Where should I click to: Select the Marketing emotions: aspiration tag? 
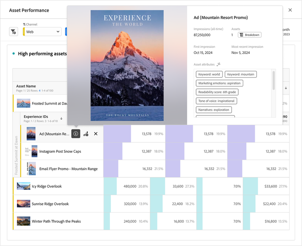coord(219,83)
